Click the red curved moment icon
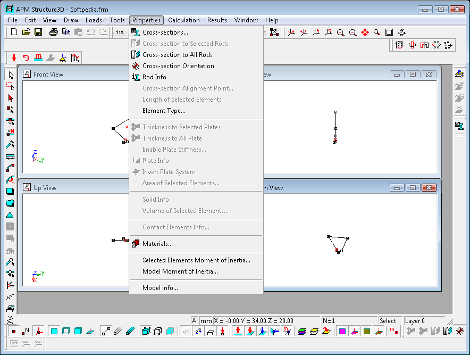 click(x=26, y=57)
